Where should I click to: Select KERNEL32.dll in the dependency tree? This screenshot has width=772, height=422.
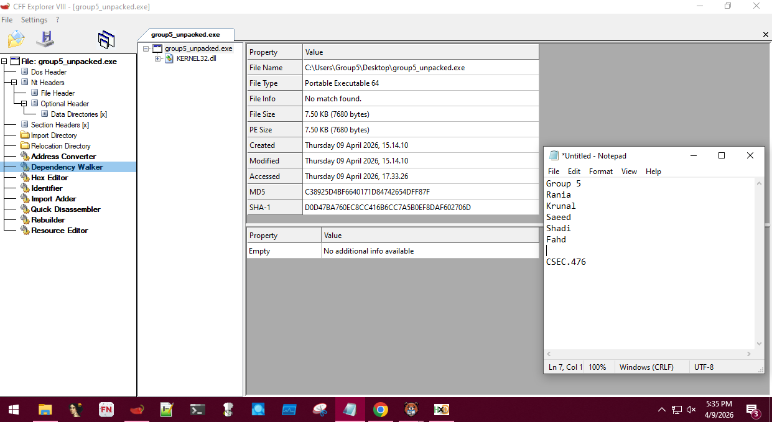tap(197, 58)
